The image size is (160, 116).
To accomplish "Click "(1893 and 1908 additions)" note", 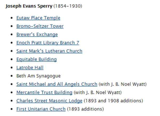I will point(113,101).
